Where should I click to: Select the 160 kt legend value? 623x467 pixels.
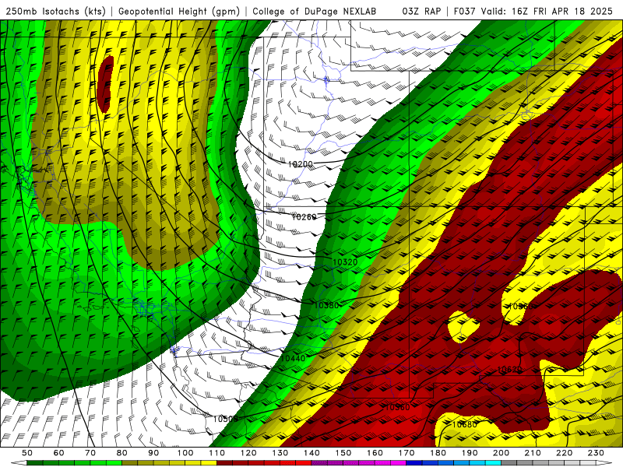(x=375, y=453)
